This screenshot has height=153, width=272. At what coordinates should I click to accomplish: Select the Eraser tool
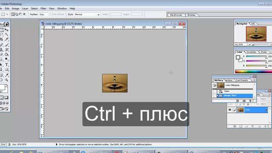point(1,54)
